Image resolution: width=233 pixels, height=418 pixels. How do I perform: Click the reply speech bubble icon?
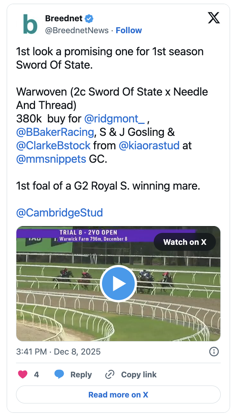(59, 374)
